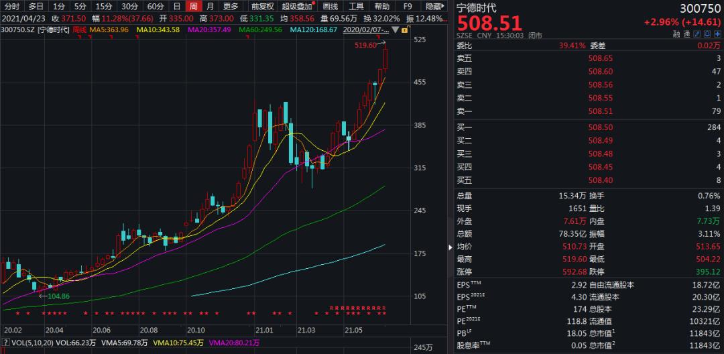Click the MA60:249.56 indicator label
Screen dimensions: 724x354
pyautogui.click(x=260, y=29)
